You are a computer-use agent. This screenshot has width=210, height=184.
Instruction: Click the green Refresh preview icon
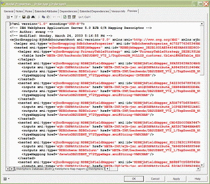65,17
